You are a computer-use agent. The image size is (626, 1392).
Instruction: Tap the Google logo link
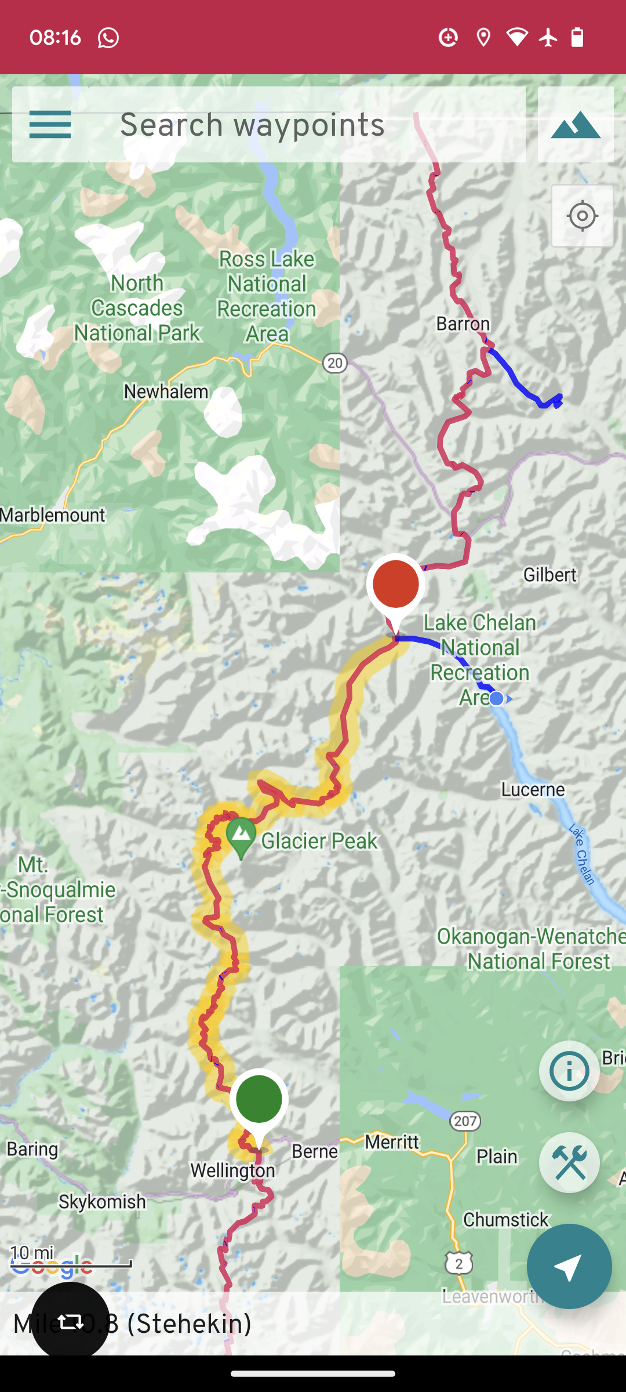(52, 1267)
